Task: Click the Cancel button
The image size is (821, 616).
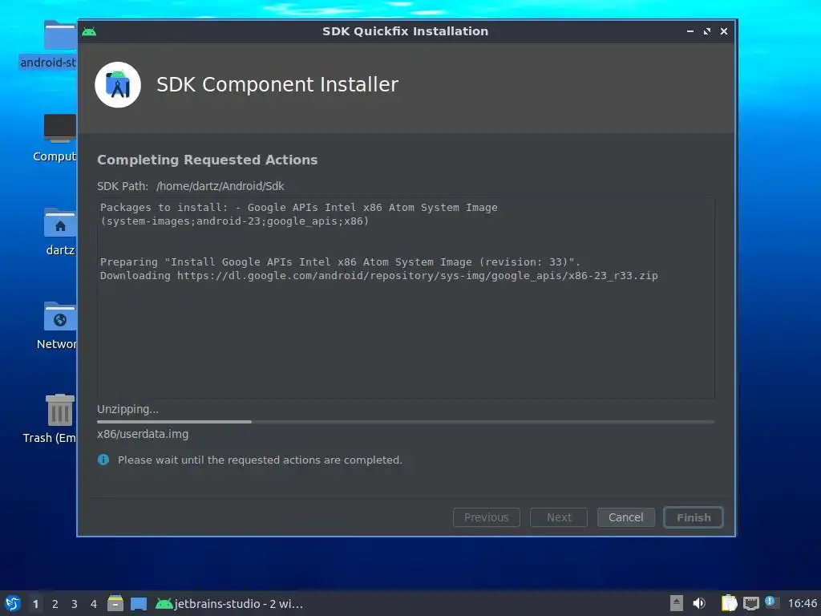Action: point(625,517)
